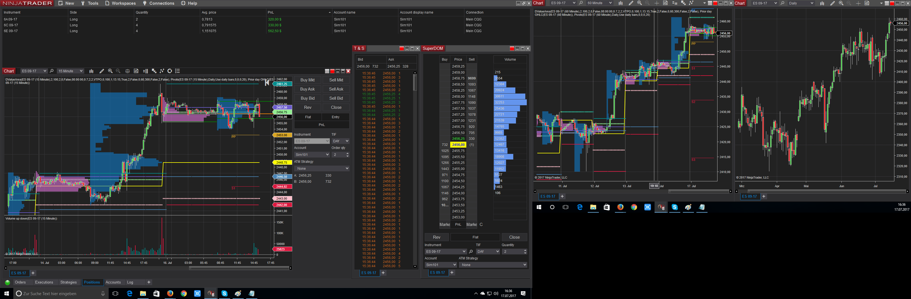
Task: Click the SuperDOM 2456,00 price cell
Action: [458, 145]
